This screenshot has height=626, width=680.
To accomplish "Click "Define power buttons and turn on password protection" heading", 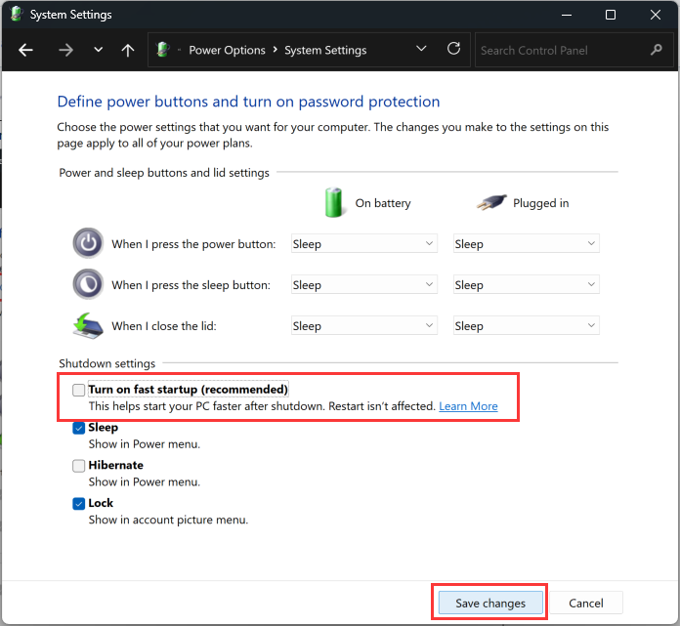I will click(248, 102).
